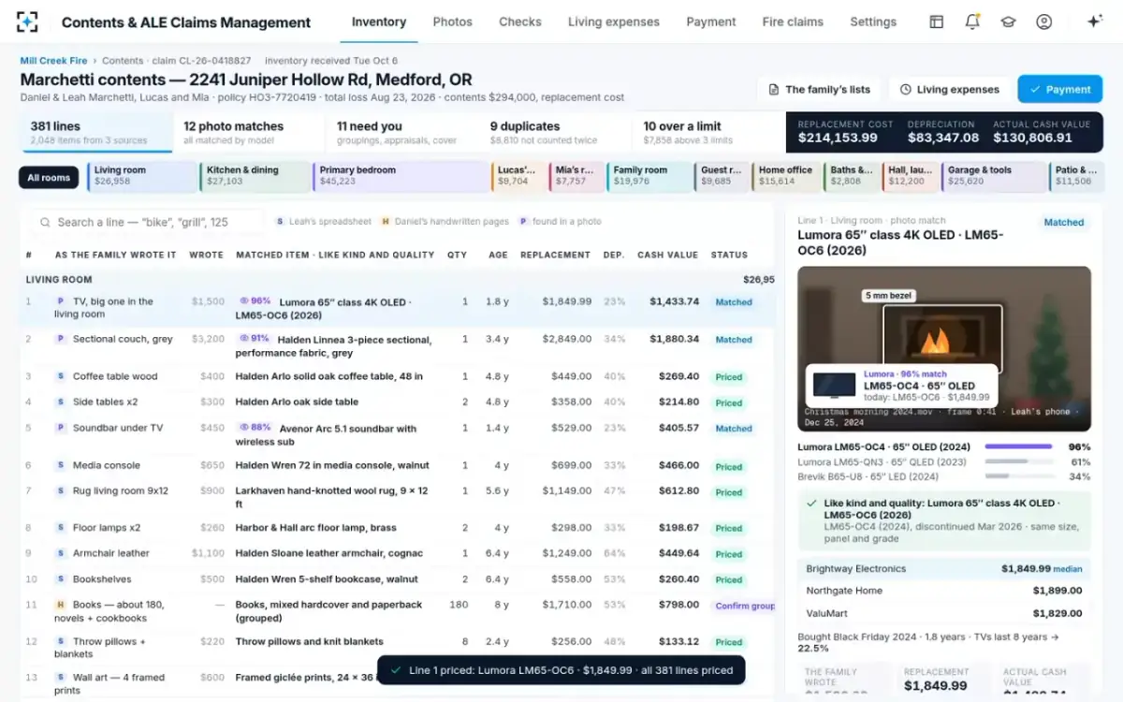
Task: Click the app logo beside Contents & ALE Claims Management
Action: [27, 22]
